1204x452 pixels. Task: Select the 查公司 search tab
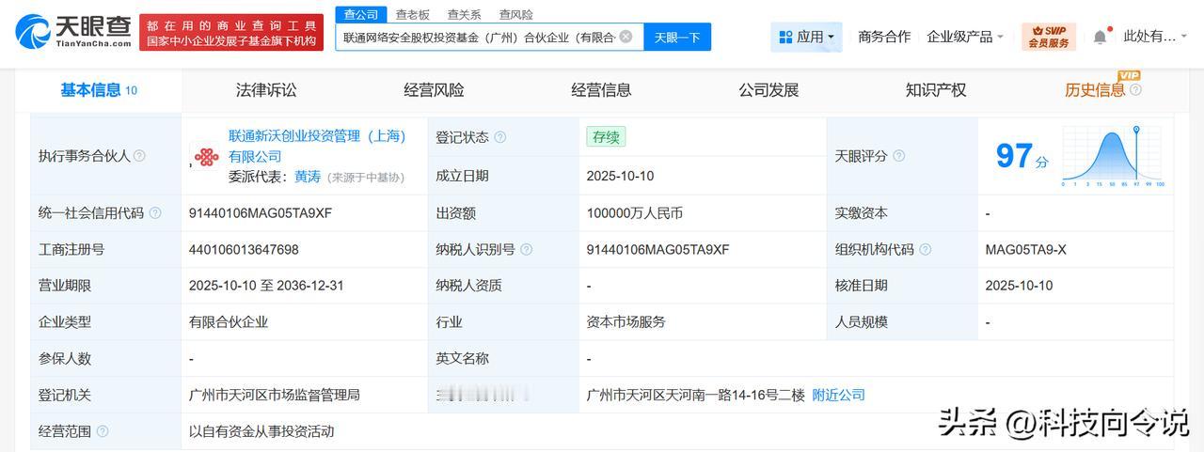point(360,14)
